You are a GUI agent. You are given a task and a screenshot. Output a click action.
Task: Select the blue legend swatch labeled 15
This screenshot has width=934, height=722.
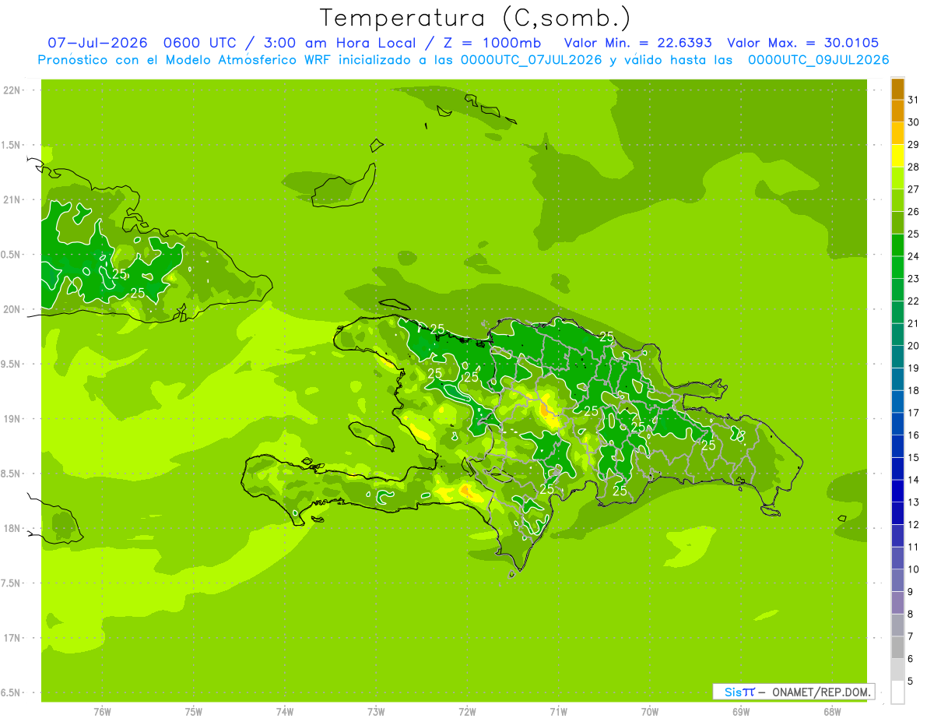click(x=897, y=447)
